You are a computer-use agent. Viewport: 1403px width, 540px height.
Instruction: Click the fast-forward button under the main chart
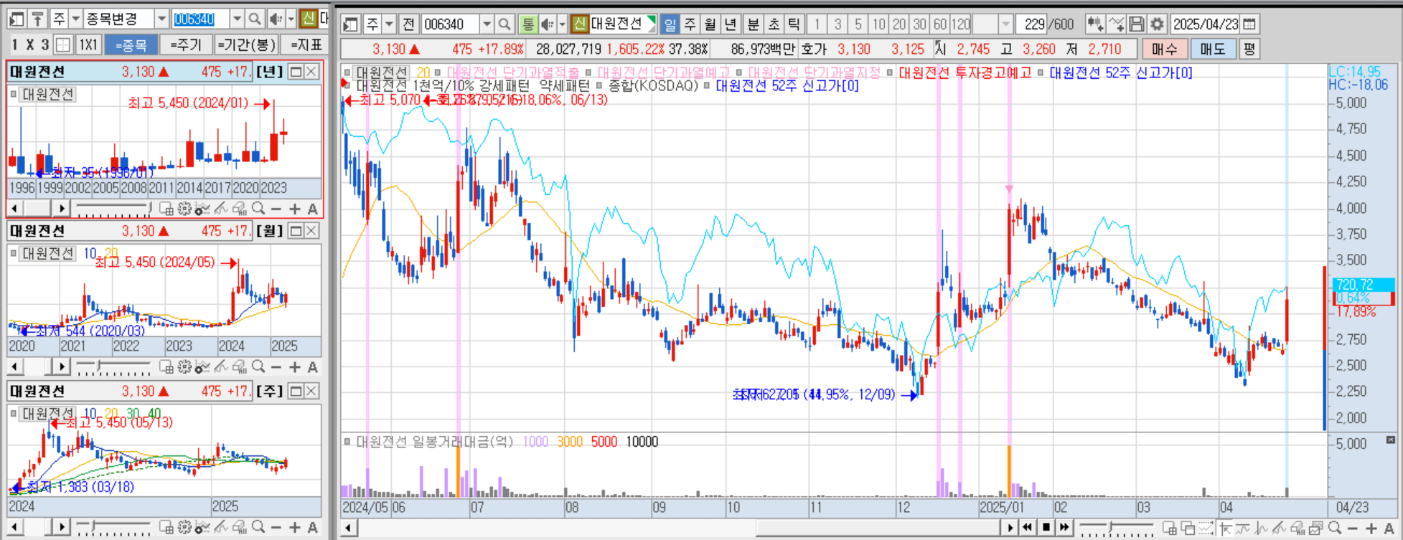point(1064,528)
